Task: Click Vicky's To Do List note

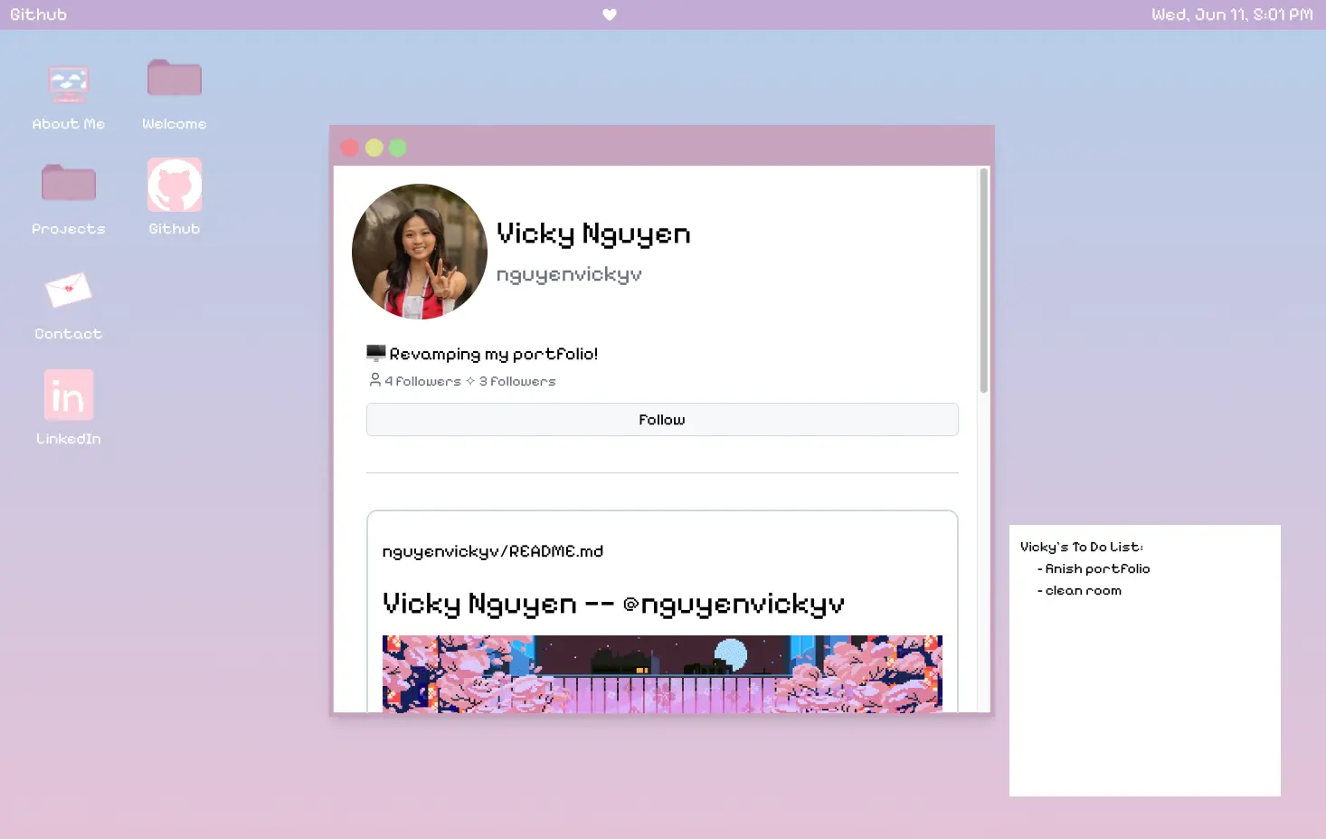Action: pyautogui.click(x=1144, y=660)
